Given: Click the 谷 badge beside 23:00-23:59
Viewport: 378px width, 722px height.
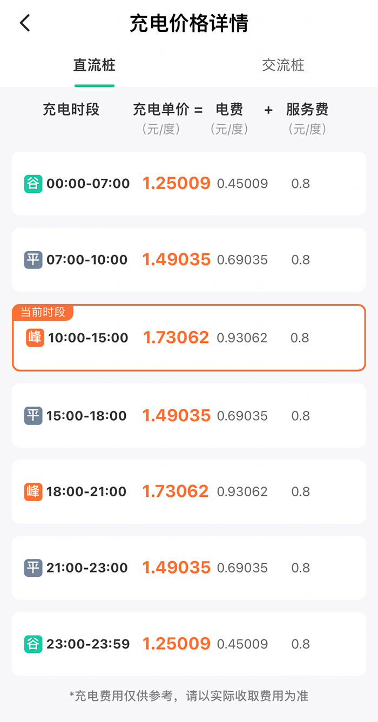Looking at the screenshot, I should (x=33, y=644).
